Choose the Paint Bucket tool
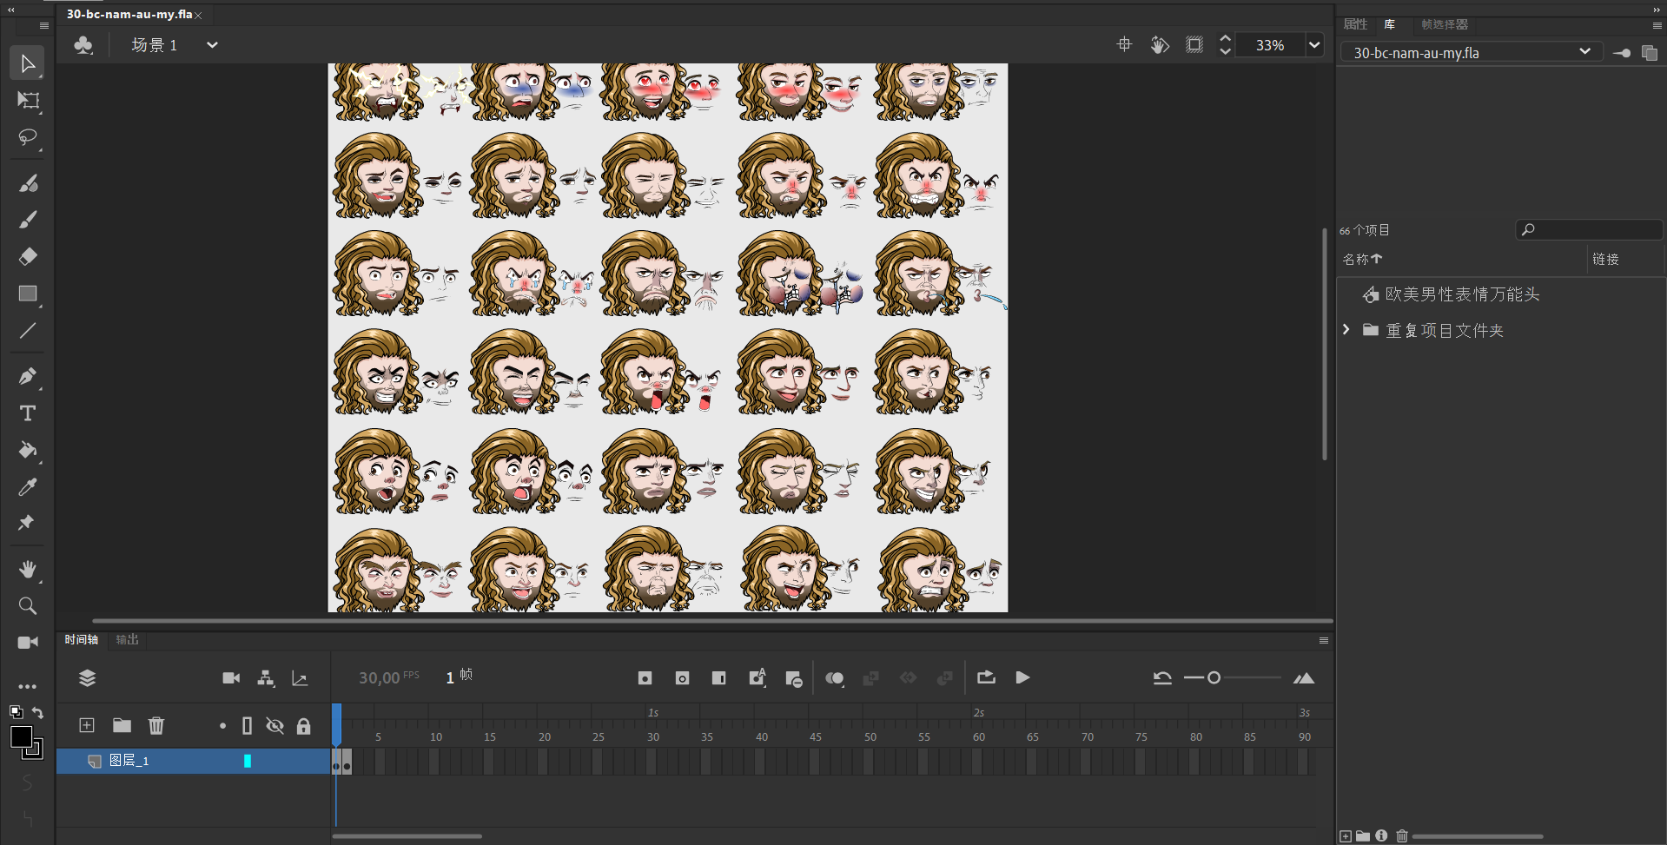 tap(28, 450)
